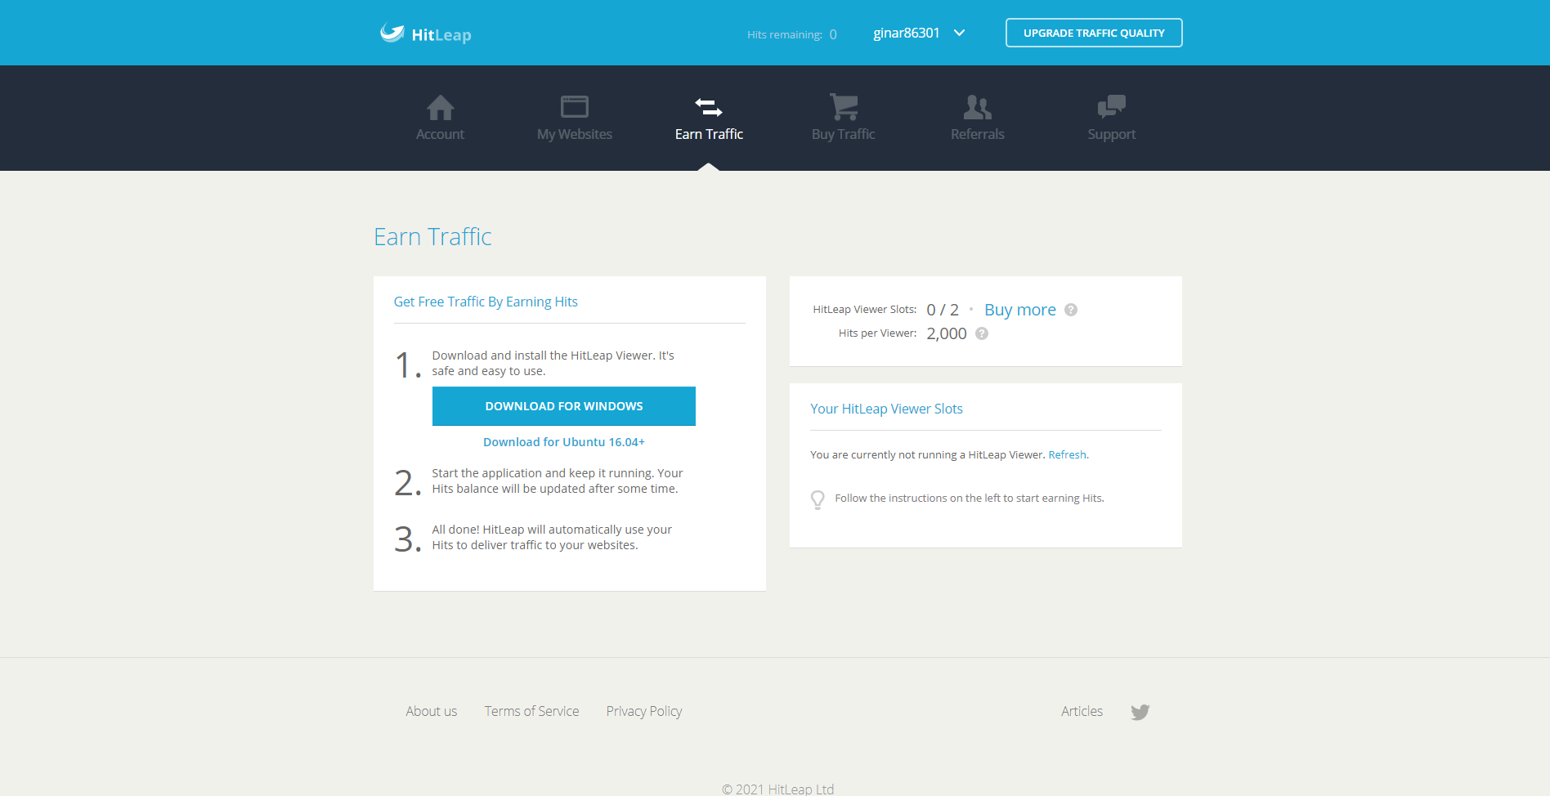Select the Earn Traffic tab label
The image size is (1550, 796).
click(709, 134)
